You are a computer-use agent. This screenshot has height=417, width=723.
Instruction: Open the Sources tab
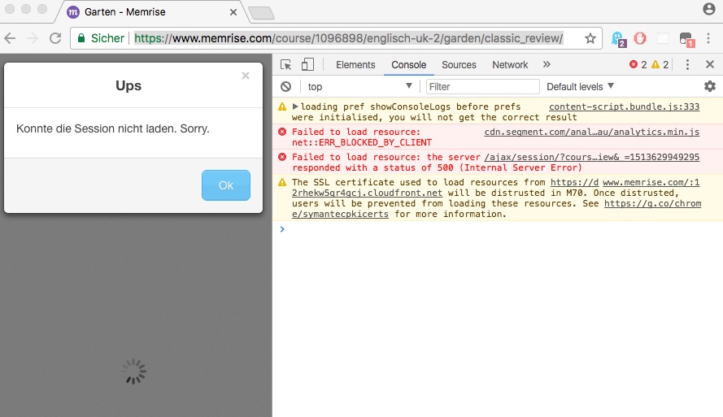[x=459, y=65]
